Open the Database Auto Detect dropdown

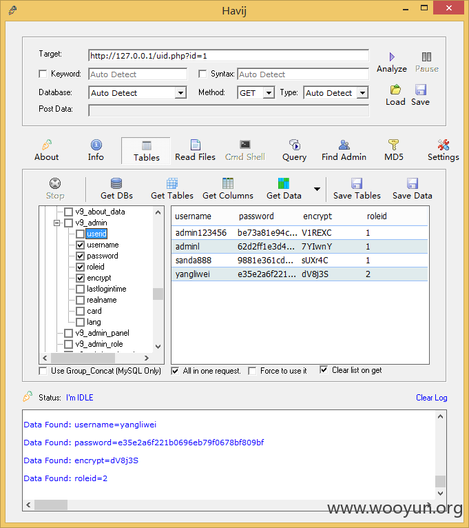[x=180, y=93]
